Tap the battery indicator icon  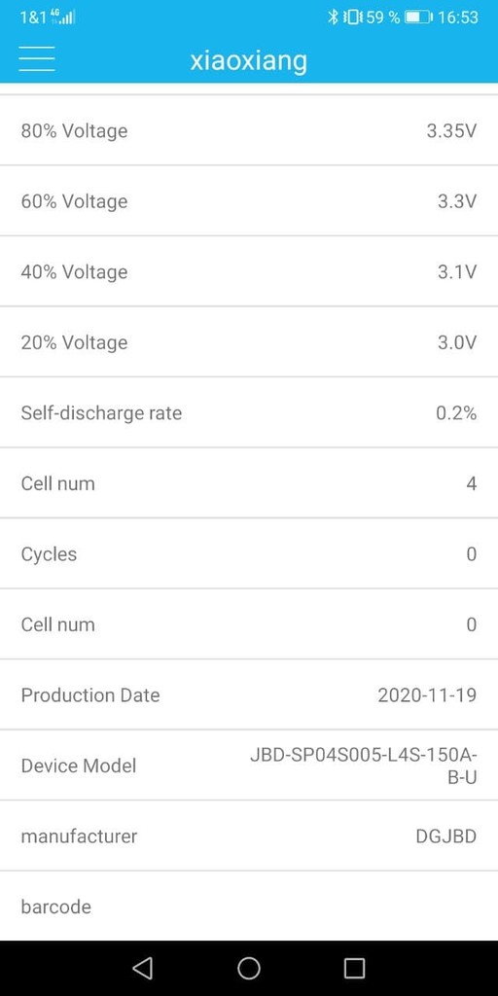pyautogui.click(x=418, y=18)
